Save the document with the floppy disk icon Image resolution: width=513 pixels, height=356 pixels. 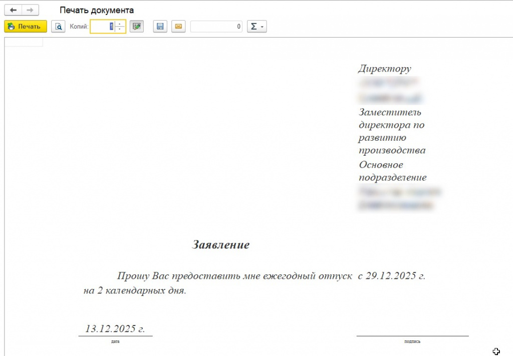[160, 27]
